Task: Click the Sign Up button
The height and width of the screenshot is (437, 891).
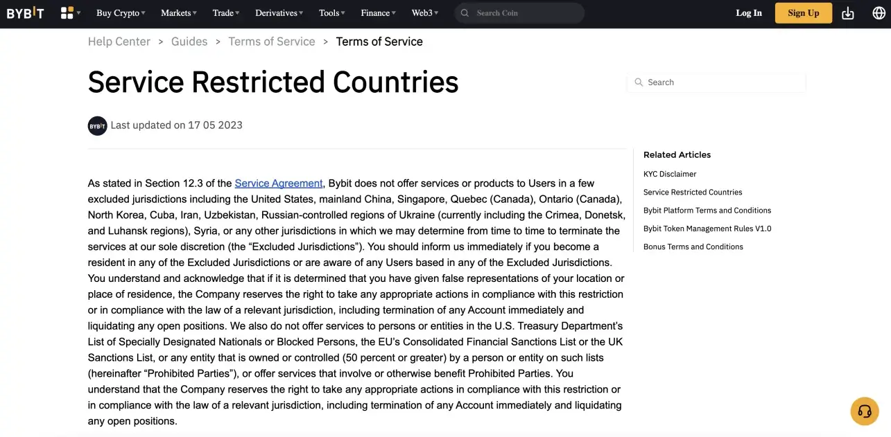Action: tap(803, 12)
